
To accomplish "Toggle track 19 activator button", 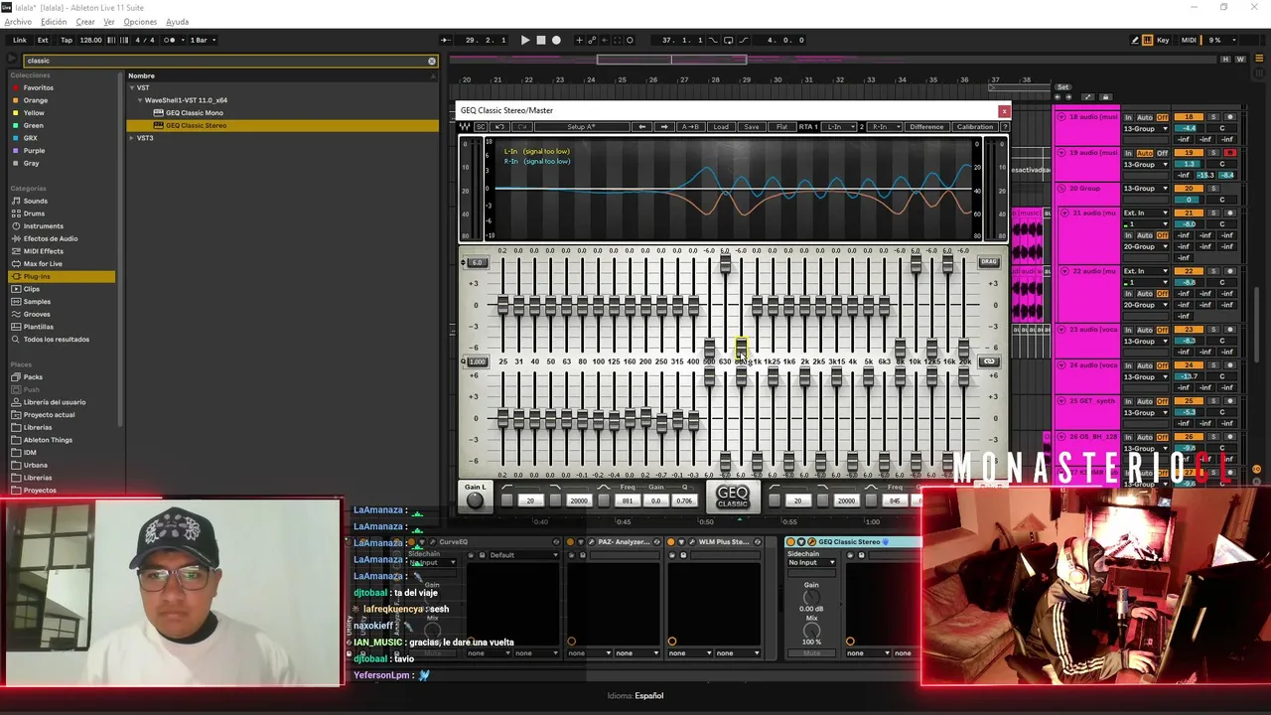I will pyautogui.click(x=1189, y=153).
